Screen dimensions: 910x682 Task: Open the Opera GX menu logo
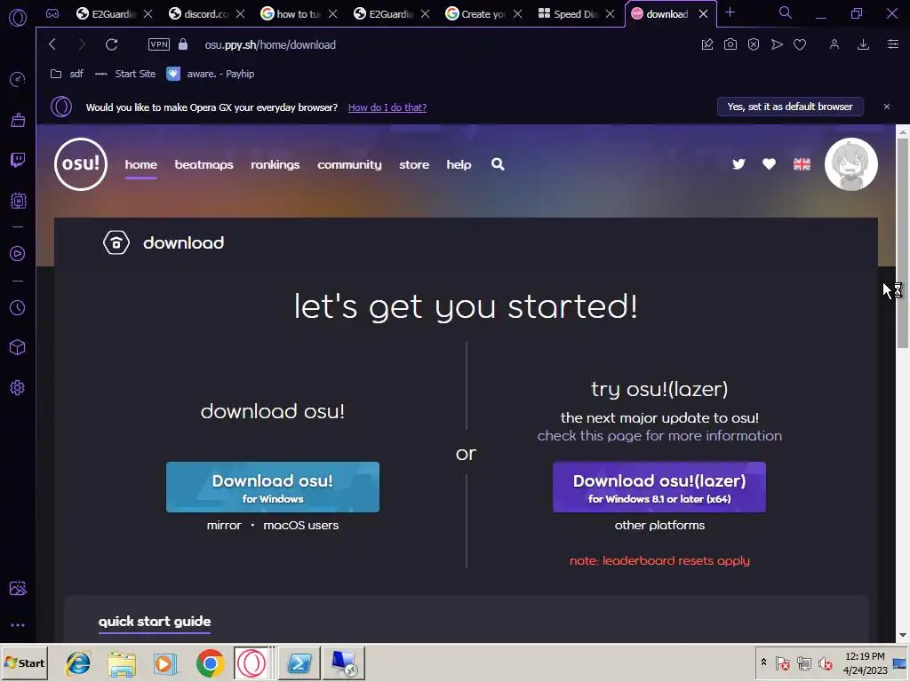(x=18, y=18)
